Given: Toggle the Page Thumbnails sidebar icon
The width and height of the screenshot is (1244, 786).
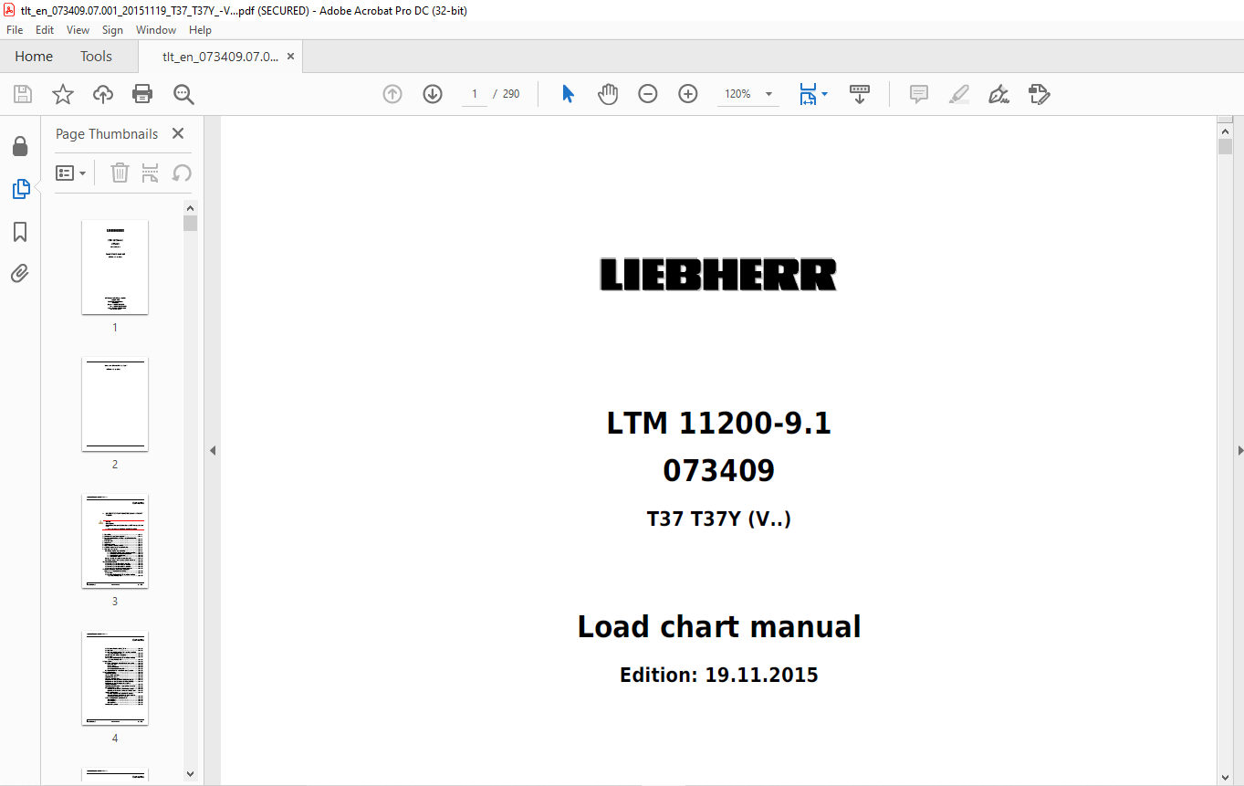Looking at the screenshot, I should click(20, 189).
